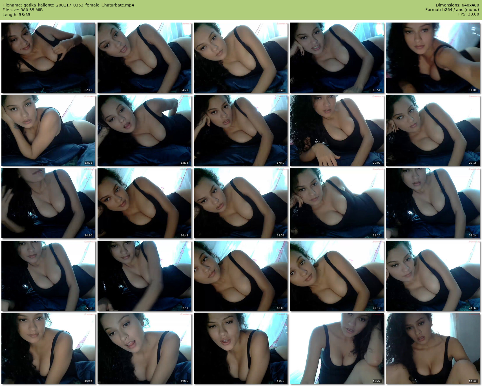Image resolution: width=482 pixels, height=386 pixels.
Task: Select the frame marked 04:27
Action: 144,58
